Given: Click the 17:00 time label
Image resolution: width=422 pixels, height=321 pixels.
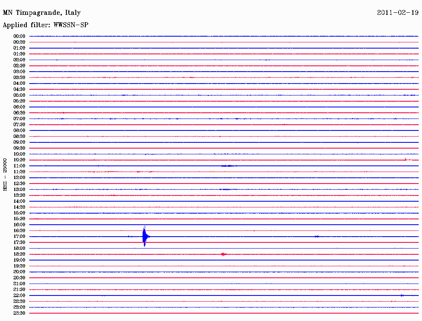Looking at the screenshot, I should click(19, 237).
